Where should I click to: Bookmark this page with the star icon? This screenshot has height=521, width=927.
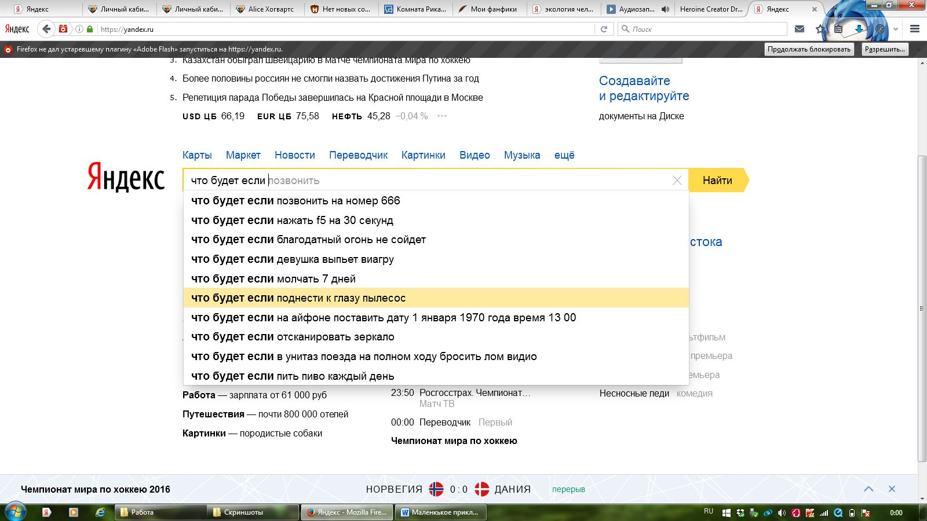coord(820,29)
